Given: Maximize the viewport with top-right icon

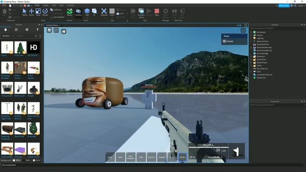Looking at the screenshot, I should coord(245,25).
